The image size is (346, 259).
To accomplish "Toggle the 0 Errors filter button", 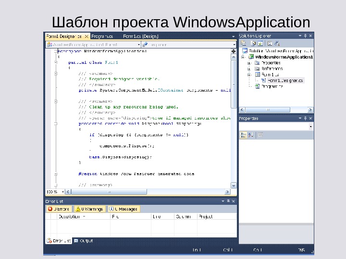I will pos(59,209).
